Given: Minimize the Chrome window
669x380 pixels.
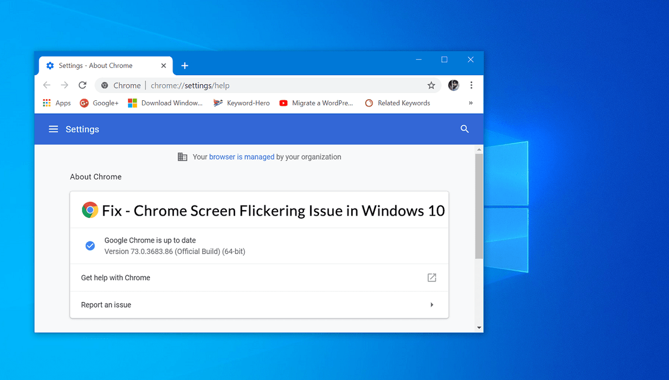Looking at the screenshot, I should click(419, 60).
